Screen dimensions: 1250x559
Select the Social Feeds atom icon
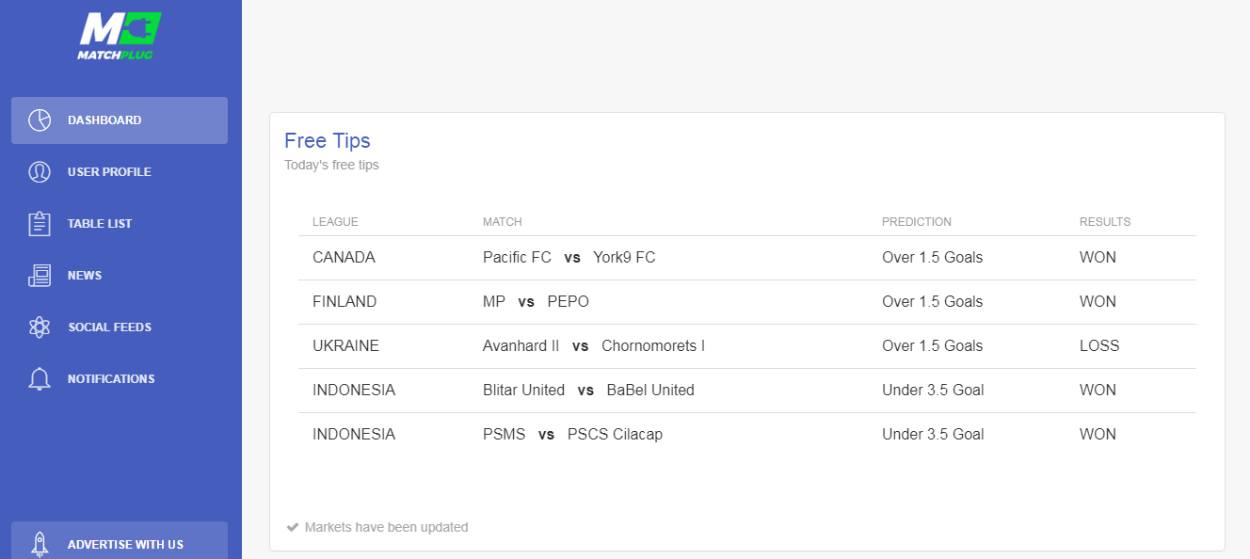click(40, 327)
